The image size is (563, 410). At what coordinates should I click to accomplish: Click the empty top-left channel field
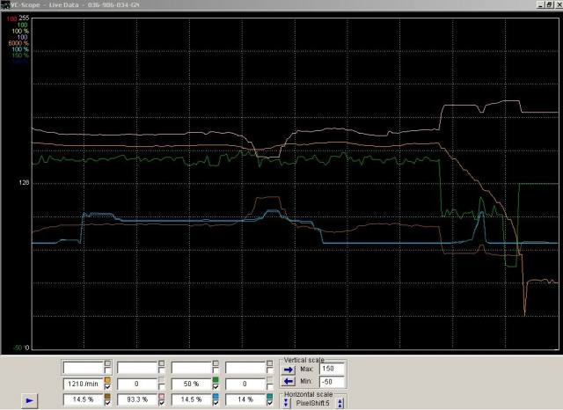(x=83, y=367)
